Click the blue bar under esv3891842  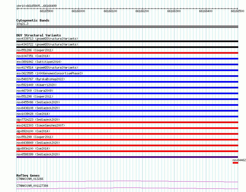pyautogui.click(x=127, y=64)
